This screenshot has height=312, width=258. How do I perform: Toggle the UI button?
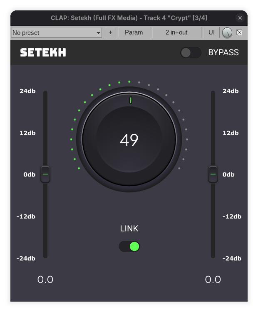(211, 32)
